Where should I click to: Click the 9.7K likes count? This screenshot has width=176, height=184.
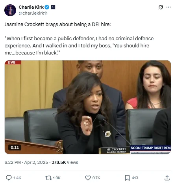tap(96, 178)
